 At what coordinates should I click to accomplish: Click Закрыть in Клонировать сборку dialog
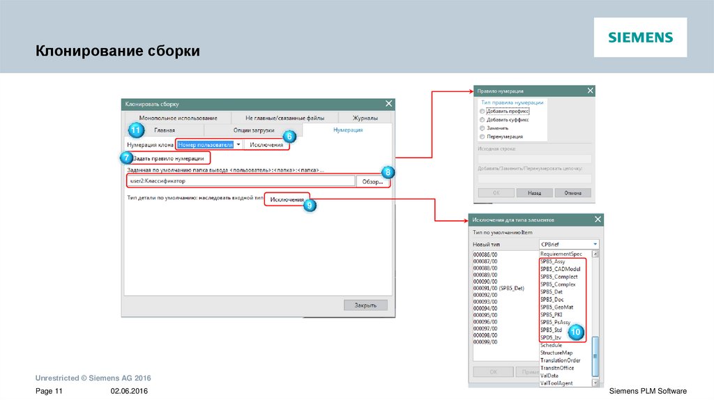coord(365,305)
